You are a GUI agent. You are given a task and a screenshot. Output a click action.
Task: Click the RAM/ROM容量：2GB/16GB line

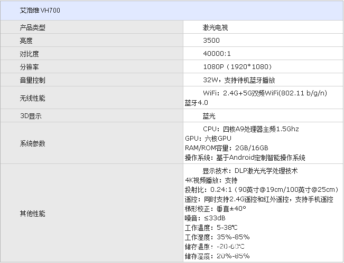click(x=226, y=148)
